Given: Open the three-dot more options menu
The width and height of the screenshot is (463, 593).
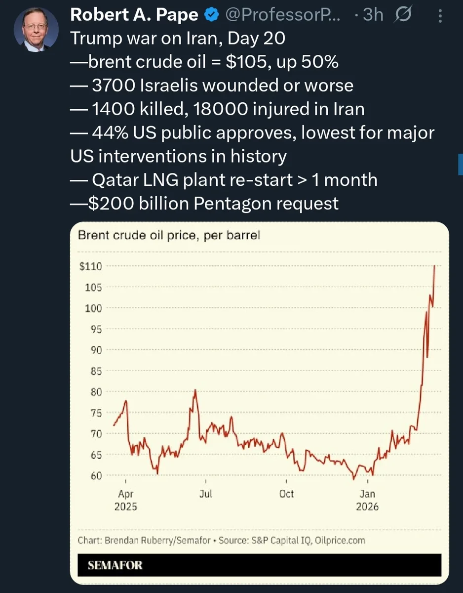Looking at the screenshot, I should tap(441, 16).
